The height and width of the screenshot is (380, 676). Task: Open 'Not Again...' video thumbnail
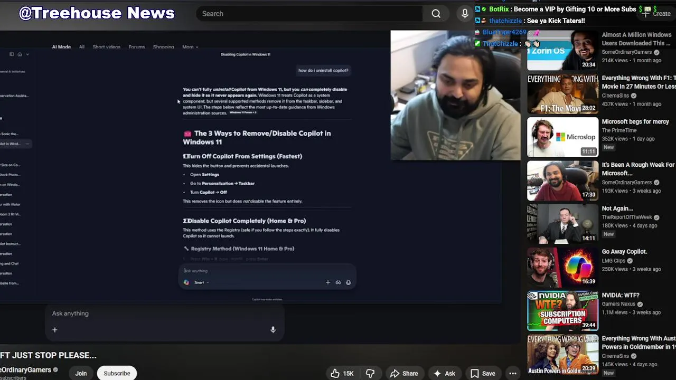(x=562, y=224)
